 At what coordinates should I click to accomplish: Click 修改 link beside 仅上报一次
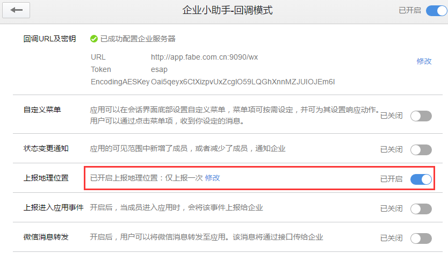tap(213, 178)
